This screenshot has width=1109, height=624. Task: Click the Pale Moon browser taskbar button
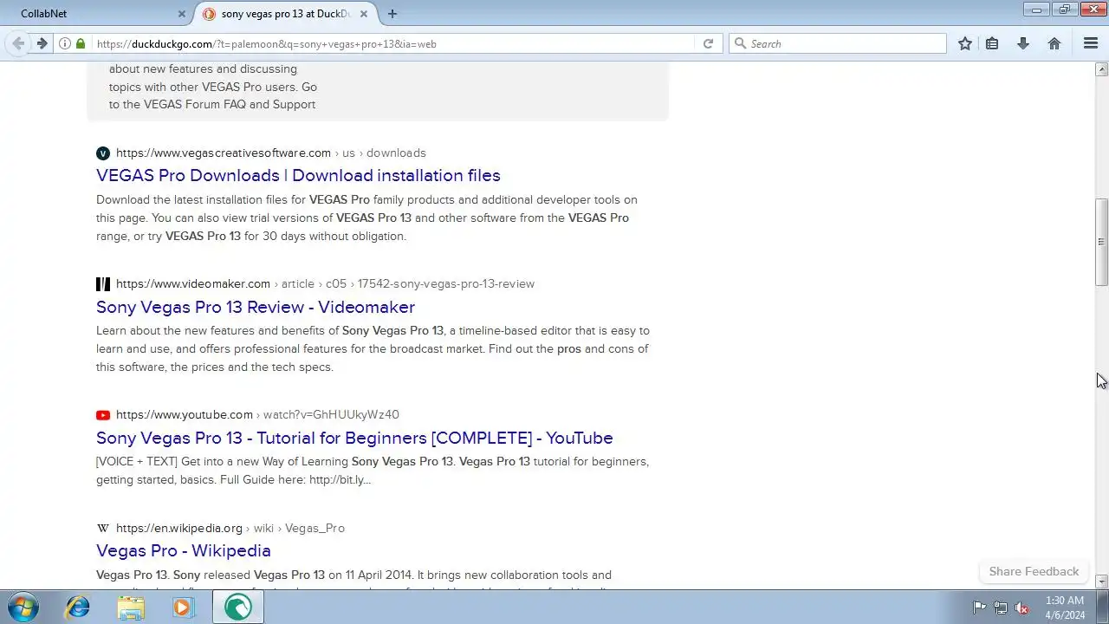237,608
